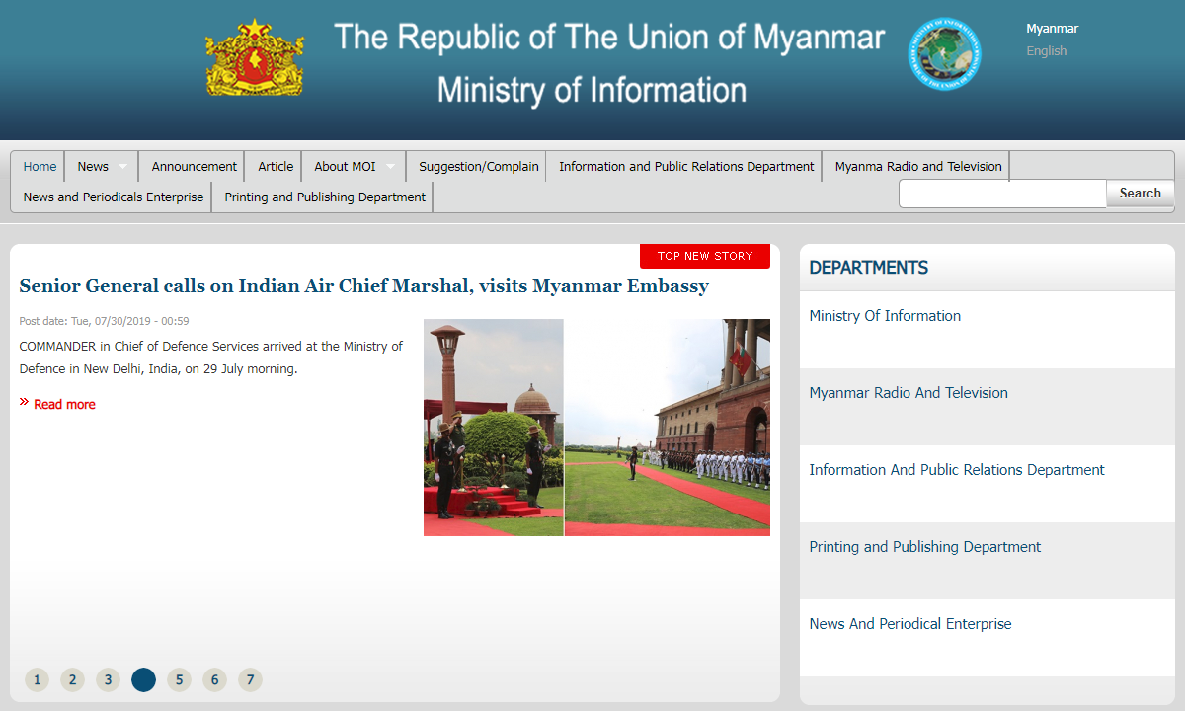
Task: Open the honour guard photo thumbnail
Action: (x=494, y=428)
